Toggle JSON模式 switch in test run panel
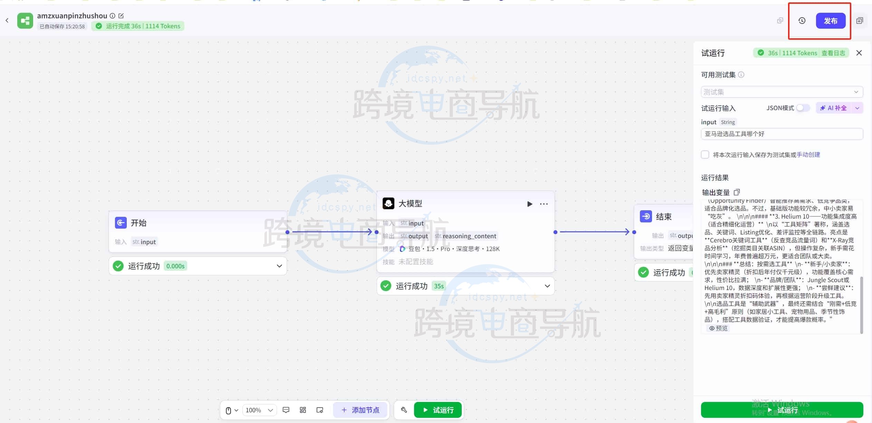Image resolution: width=872 pixels, height=423 pixels. [802, 108]
